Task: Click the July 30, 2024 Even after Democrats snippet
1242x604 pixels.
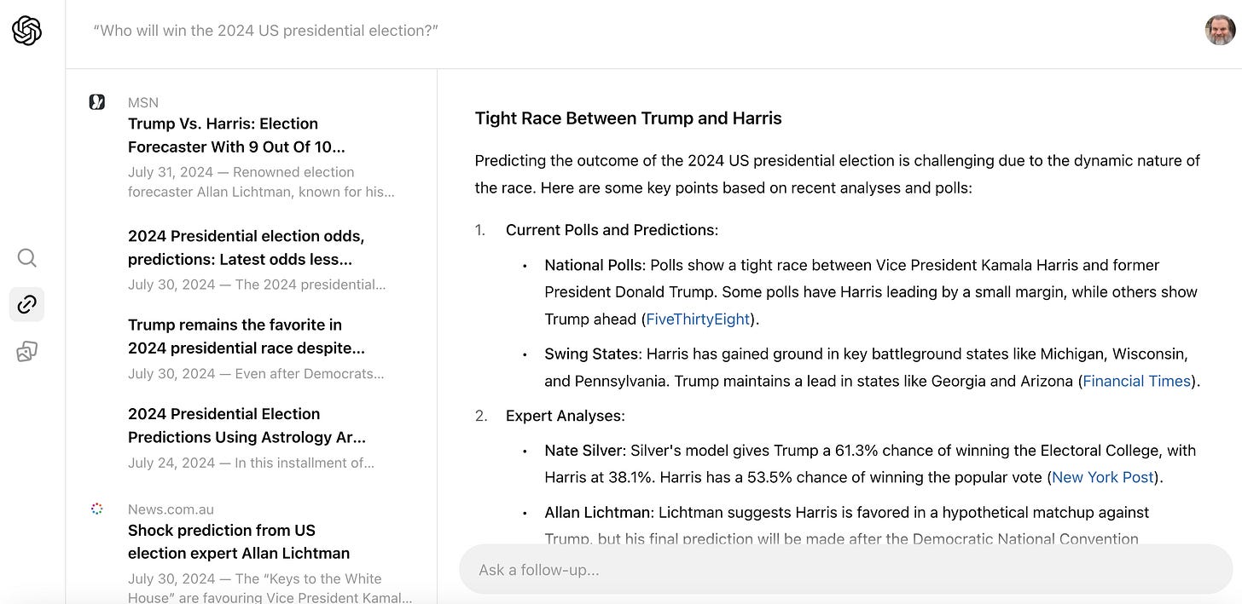Action: click(x=256, y=373)
